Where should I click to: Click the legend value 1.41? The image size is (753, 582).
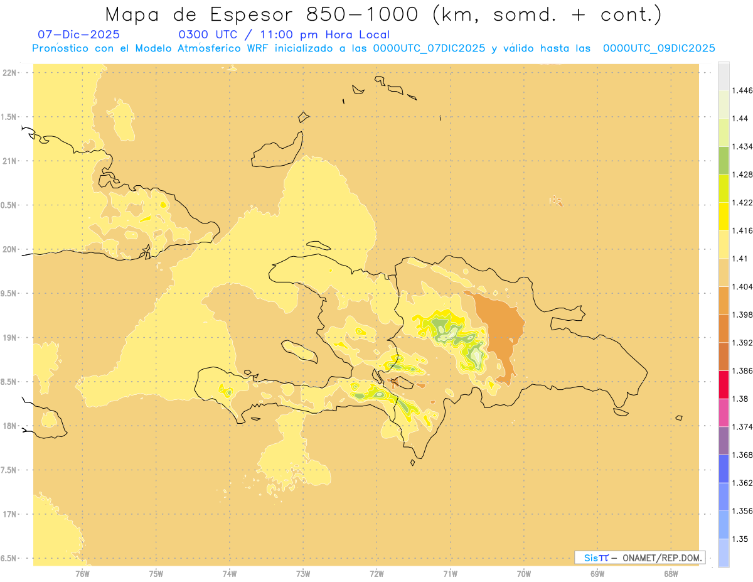pos(740,258)
